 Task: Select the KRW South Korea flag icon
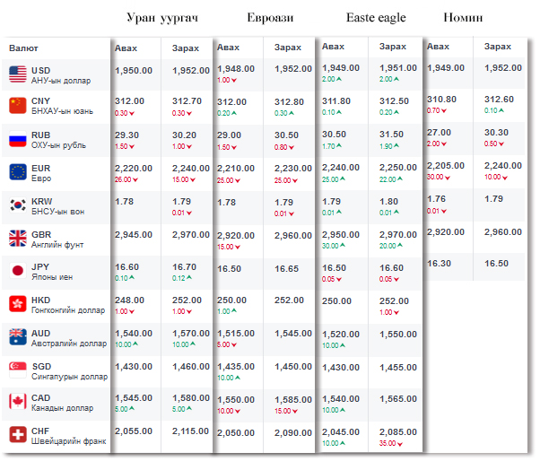pos(18,205)
